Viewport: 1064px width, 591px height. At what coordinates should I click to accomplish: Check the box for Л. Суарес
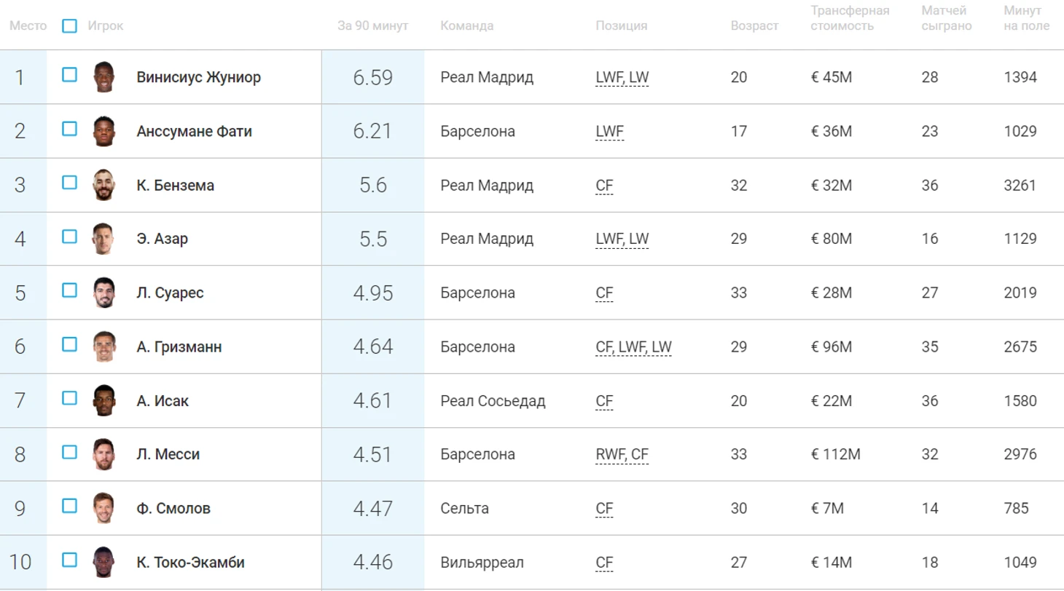point(69,290)
